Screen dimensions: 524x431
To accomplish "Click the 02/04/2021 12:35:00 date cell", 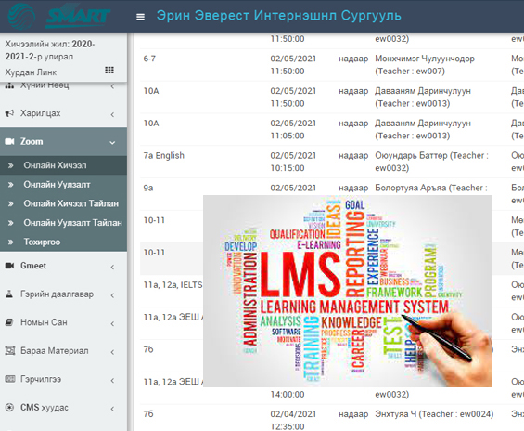I will pyautogui.click(x=293, y=420).
